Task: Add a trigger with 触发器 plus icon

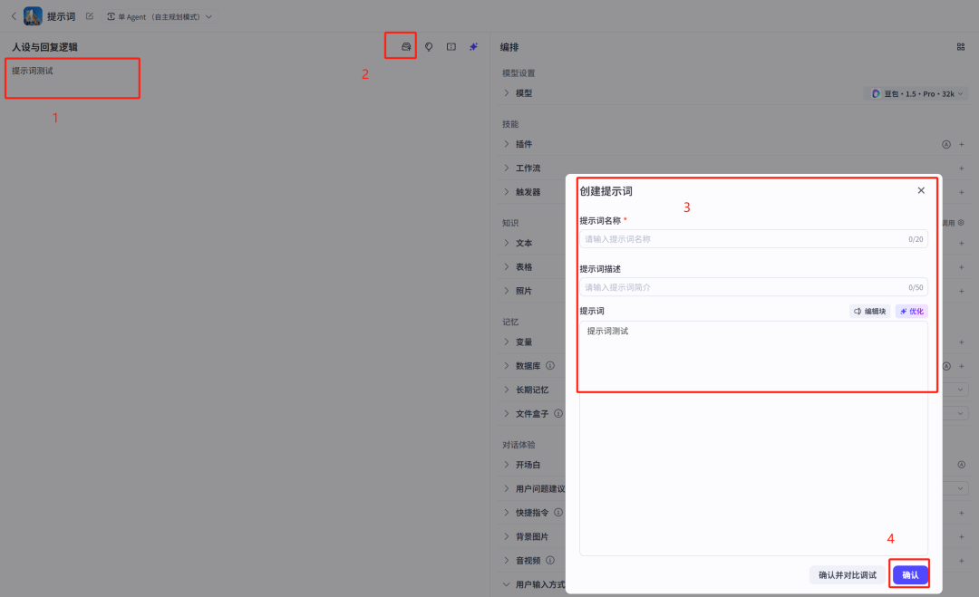Action: coord(962,191)
